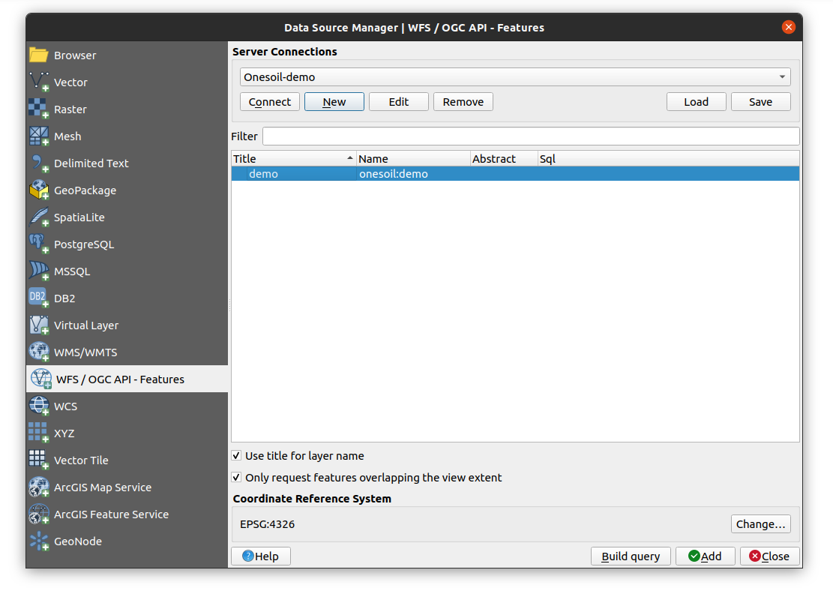Open the CRS Change… selector
833x597 pixels.
click(x=760, y=524)
